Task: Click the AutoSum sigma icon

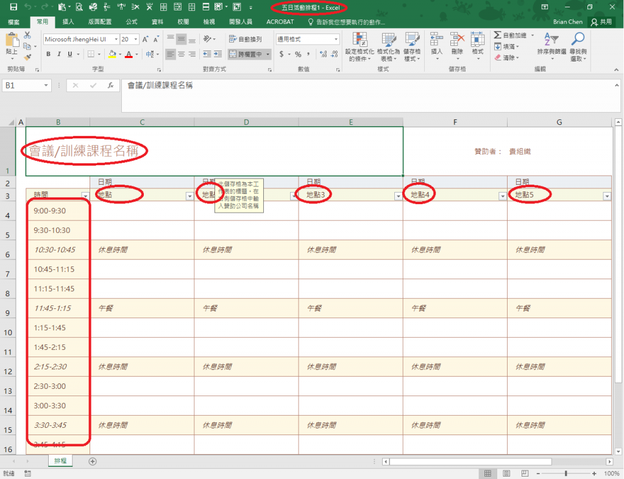Action: [x=497, y=35]
